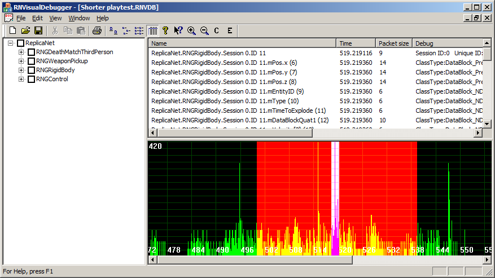
Task: Expand the RNGControl node
Action: [x=21, y=79]
